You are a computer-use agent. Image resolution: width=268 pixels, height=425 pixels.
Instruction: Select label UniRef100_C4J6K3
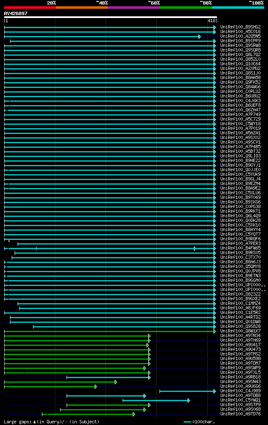[x=240, y=101]
